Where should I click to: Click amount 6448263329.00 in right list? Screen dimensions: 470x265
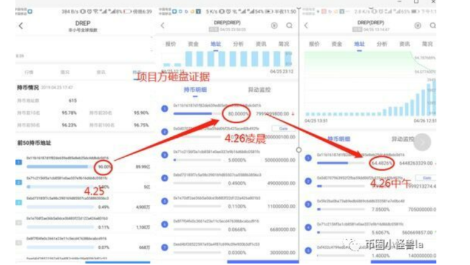[416, 163]
